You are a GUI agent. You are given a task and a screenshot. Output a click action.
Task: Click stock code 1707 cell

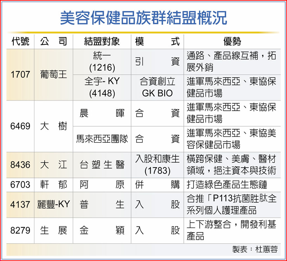pos(20,75)
